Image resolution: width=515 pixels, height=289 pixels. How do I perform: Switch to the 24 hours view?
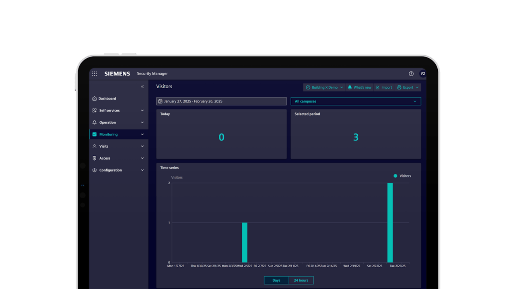[x=301, y=280]
